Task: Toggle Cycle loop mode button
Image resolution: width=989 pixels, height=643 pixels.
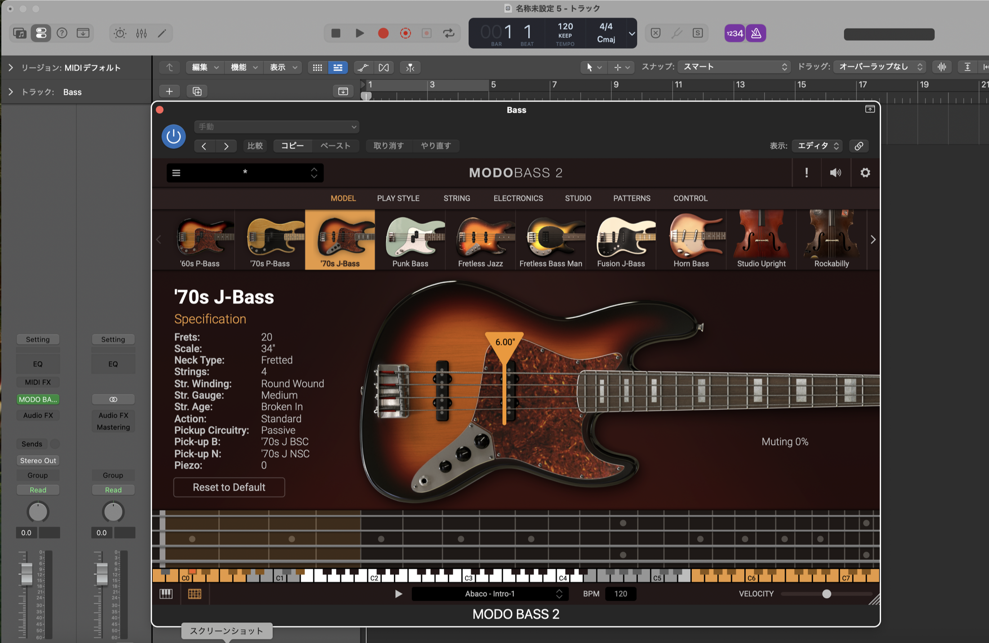Action: [449, 33]
